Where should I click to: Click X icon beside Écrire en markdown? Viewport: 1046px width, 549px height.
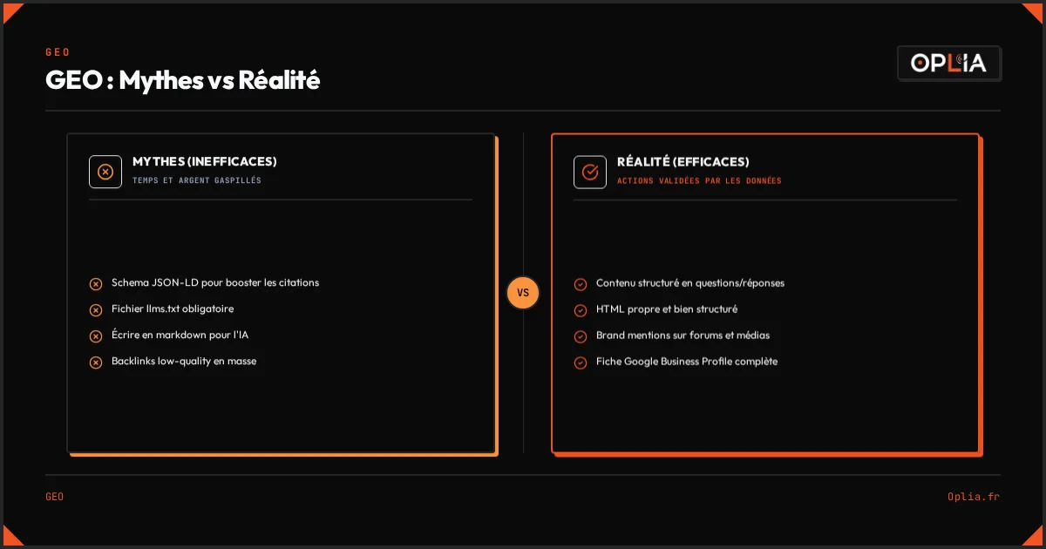(x=96, y=336)
